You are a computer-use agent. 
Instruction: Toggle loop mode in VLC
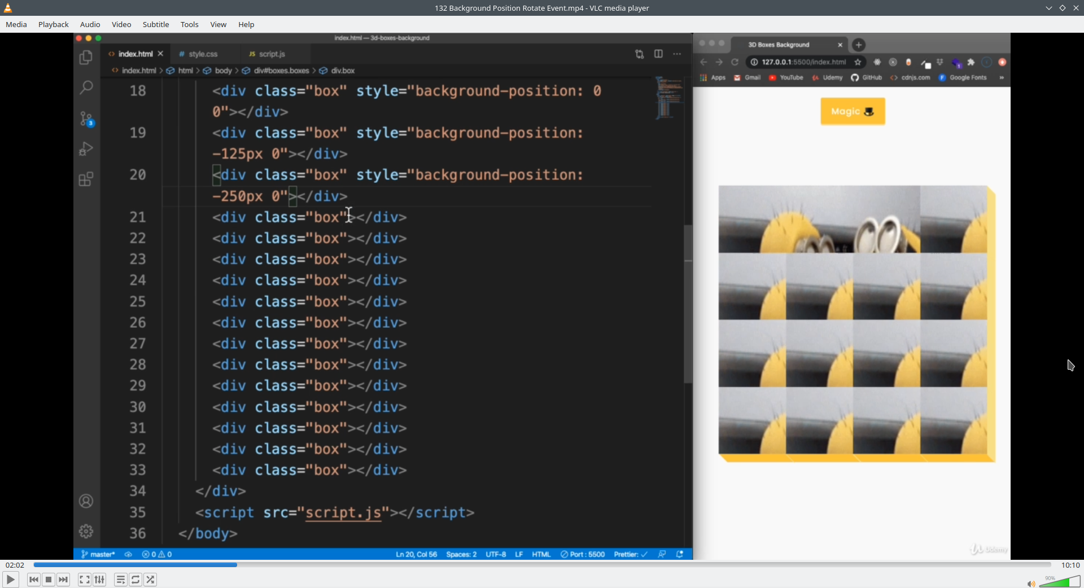click(135, 580)
